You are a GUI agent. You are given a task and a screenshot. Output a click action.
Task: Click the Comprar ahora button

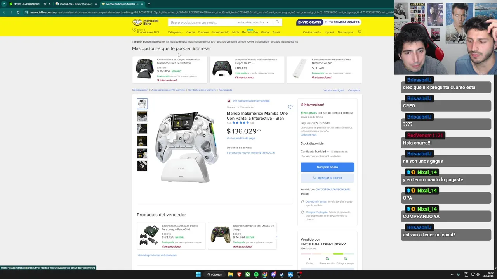pyautogui.click(x=327, y=167)
